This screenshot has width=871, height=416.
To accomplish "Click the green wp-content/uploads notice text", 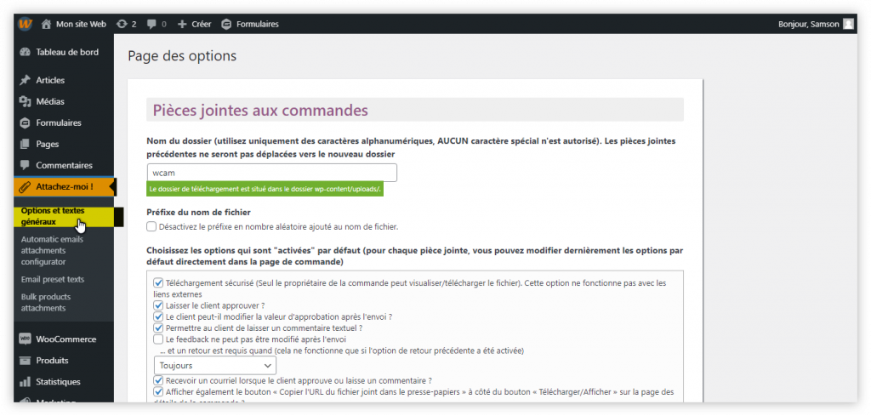I will tap(265, 189).
